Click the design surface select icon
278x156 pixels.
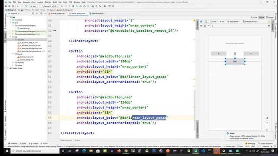(x=201, y=22)
